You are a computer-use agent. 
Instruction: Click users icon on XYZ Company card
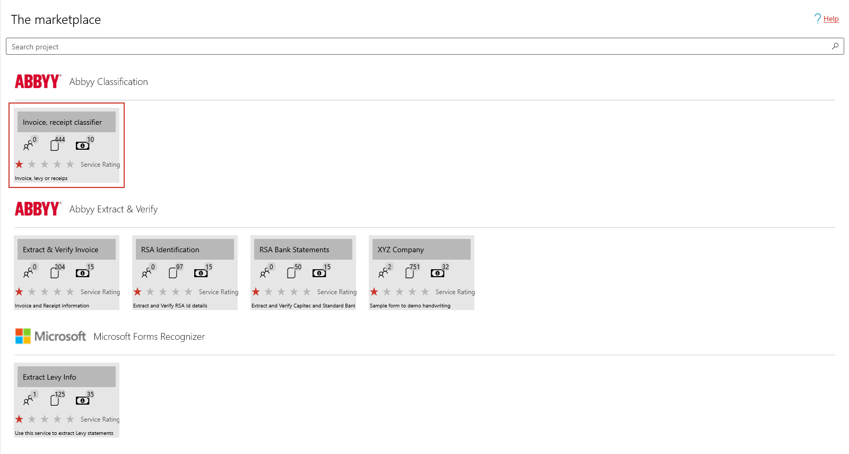(x=383, y=272)
